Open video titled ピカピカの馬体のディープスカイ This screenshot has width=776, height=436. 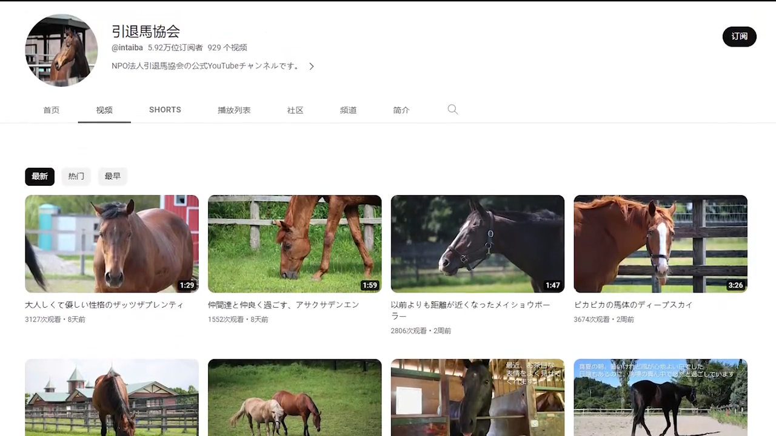(633, 305)
